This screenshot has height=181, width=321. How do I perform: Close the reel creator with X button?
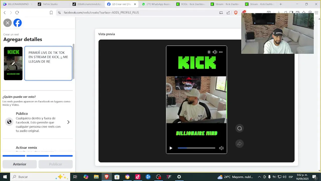(8, 23)
